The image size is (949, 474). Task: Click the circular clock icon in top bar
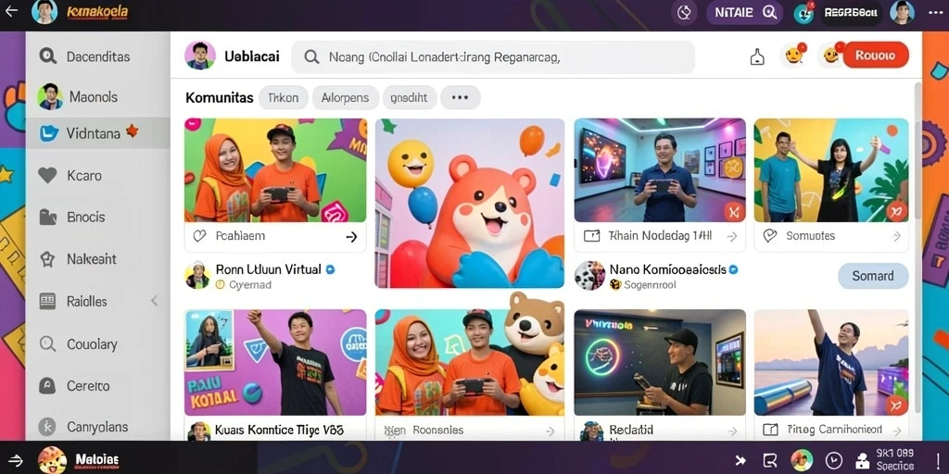[684, 13]
